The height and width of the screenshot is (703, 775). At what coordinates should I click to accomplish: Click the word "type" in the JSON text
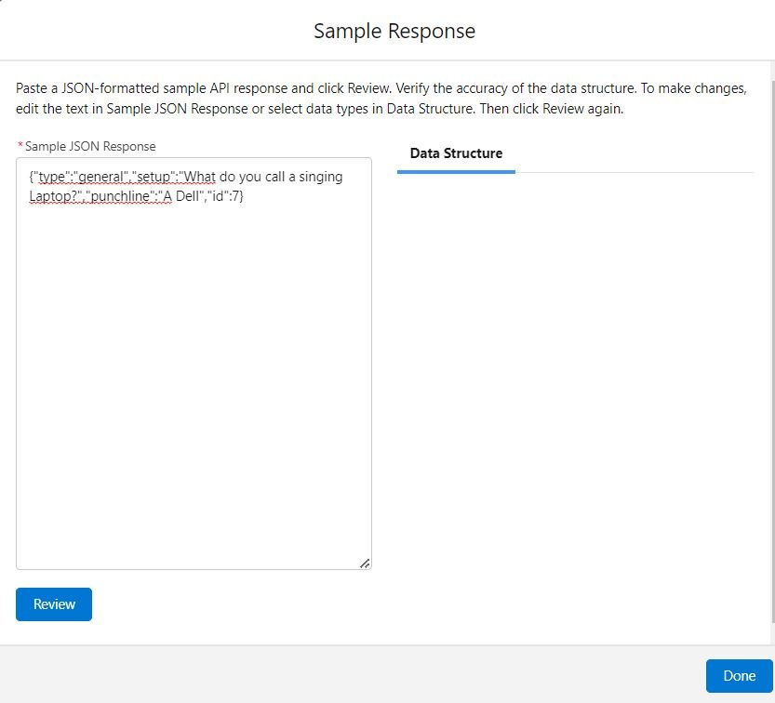51,177
